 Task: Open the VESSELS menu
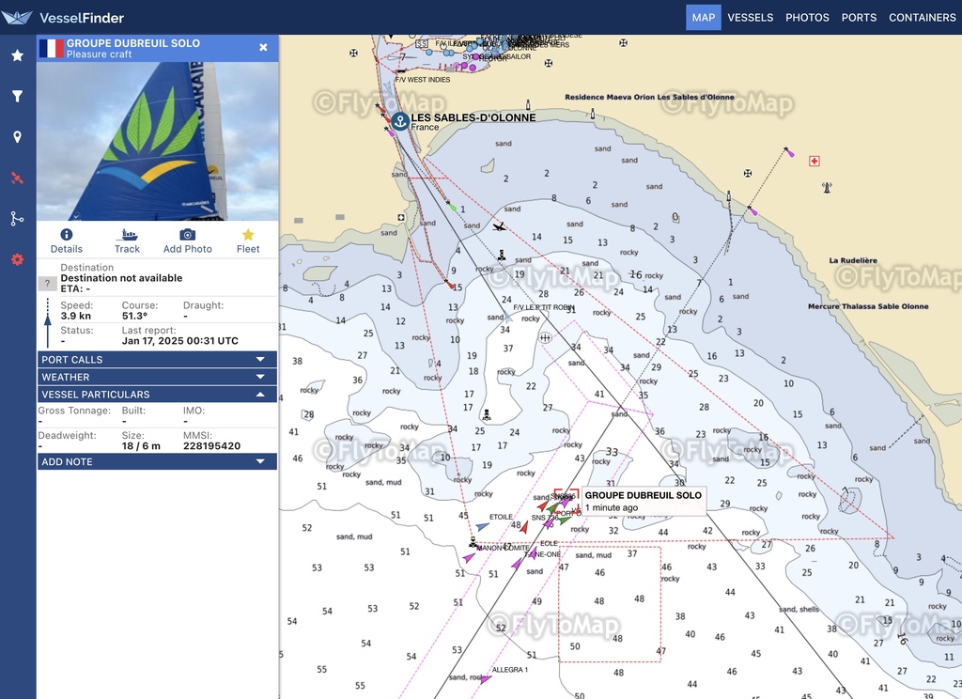(751, 17)
